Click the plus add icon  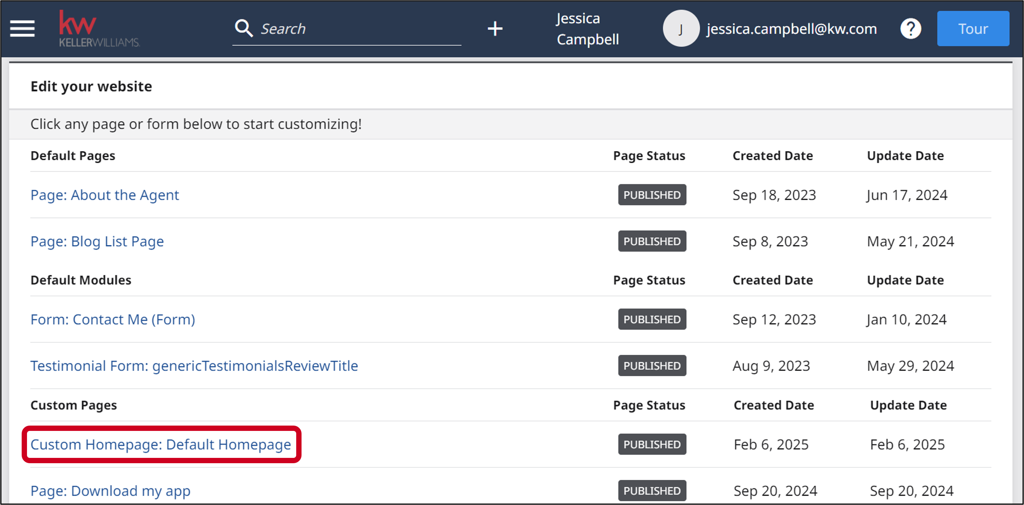tap(495, 28)
